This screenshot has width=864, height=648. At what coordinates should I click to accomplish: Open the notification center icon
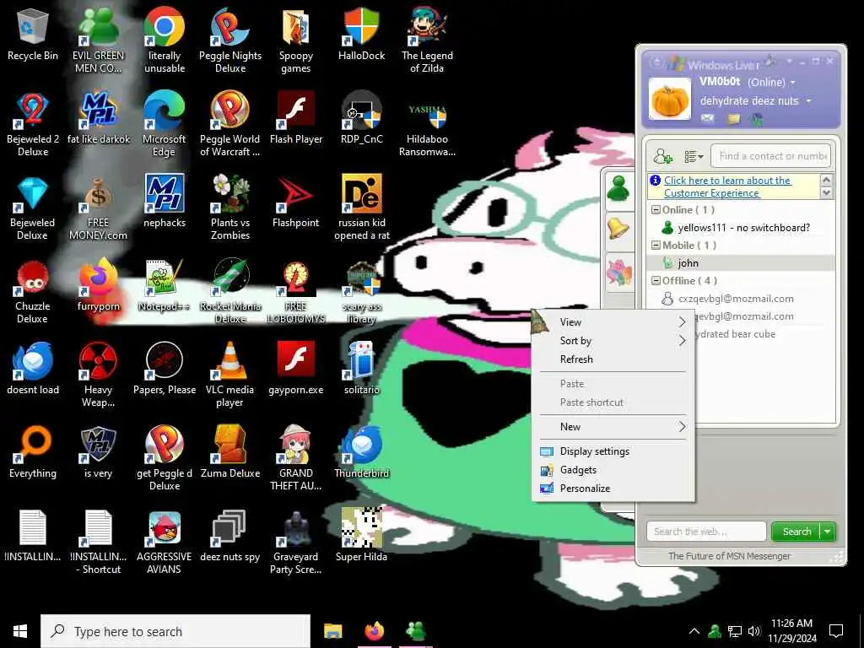point(836,631)
